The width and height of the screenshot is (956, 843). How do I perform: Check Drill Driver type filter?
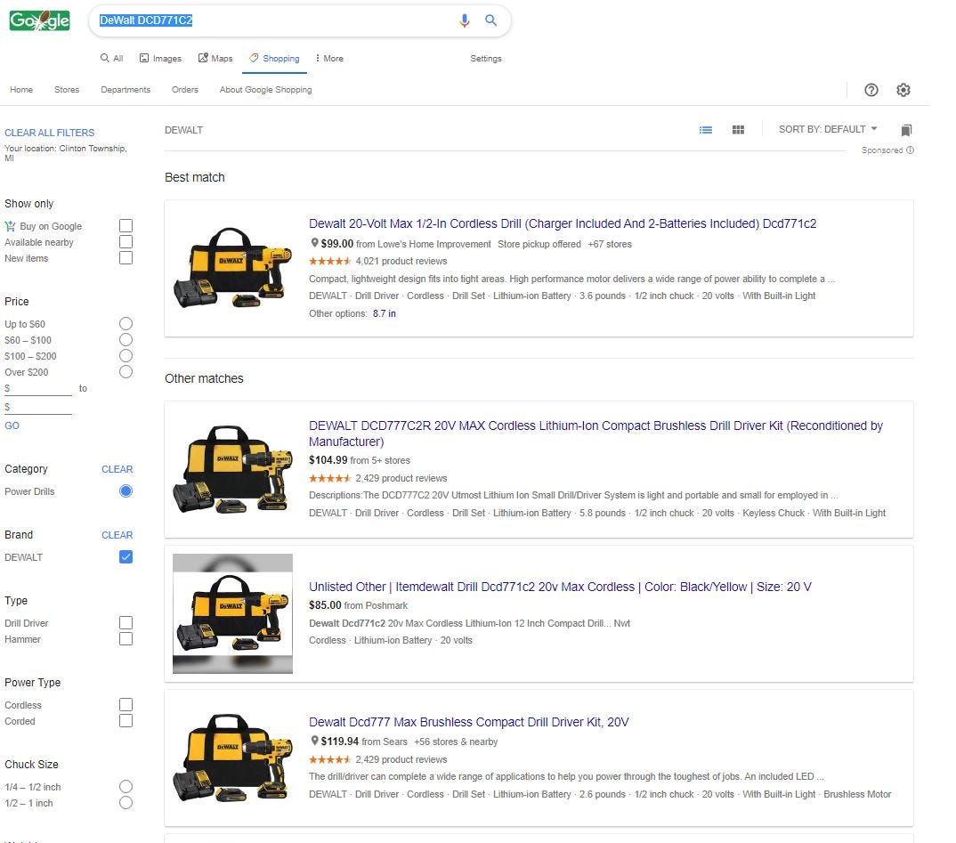(126, 623)
